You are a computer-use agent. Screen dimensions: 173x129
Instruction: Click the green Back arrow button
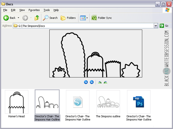click(6, 18)
